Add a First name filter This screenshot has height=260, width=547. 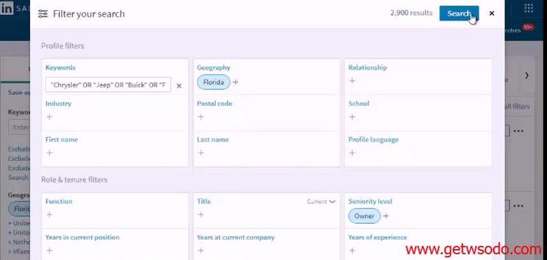(x=49, y=152)
